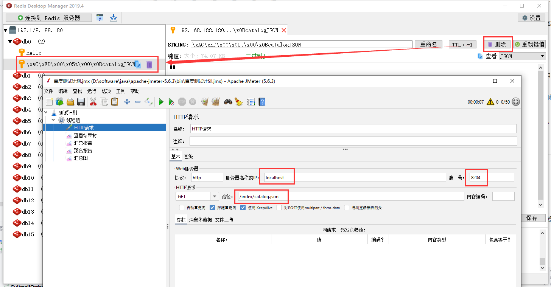Click the copy-link icon on catalogJSON key row
Image resolution: width=551 pixels, height=287 pixels.
pyautogui.click(x=138, y=65)
